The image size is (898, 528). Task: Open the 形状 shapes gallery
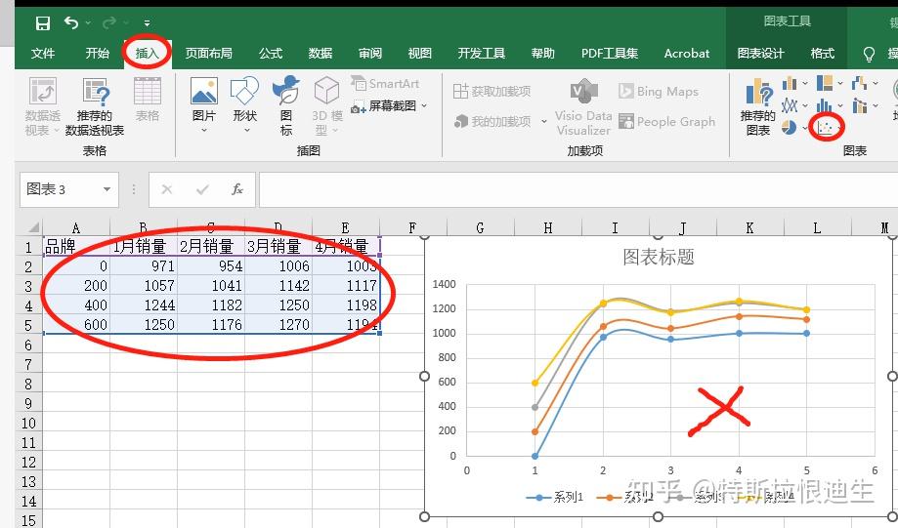coord(244,105)
